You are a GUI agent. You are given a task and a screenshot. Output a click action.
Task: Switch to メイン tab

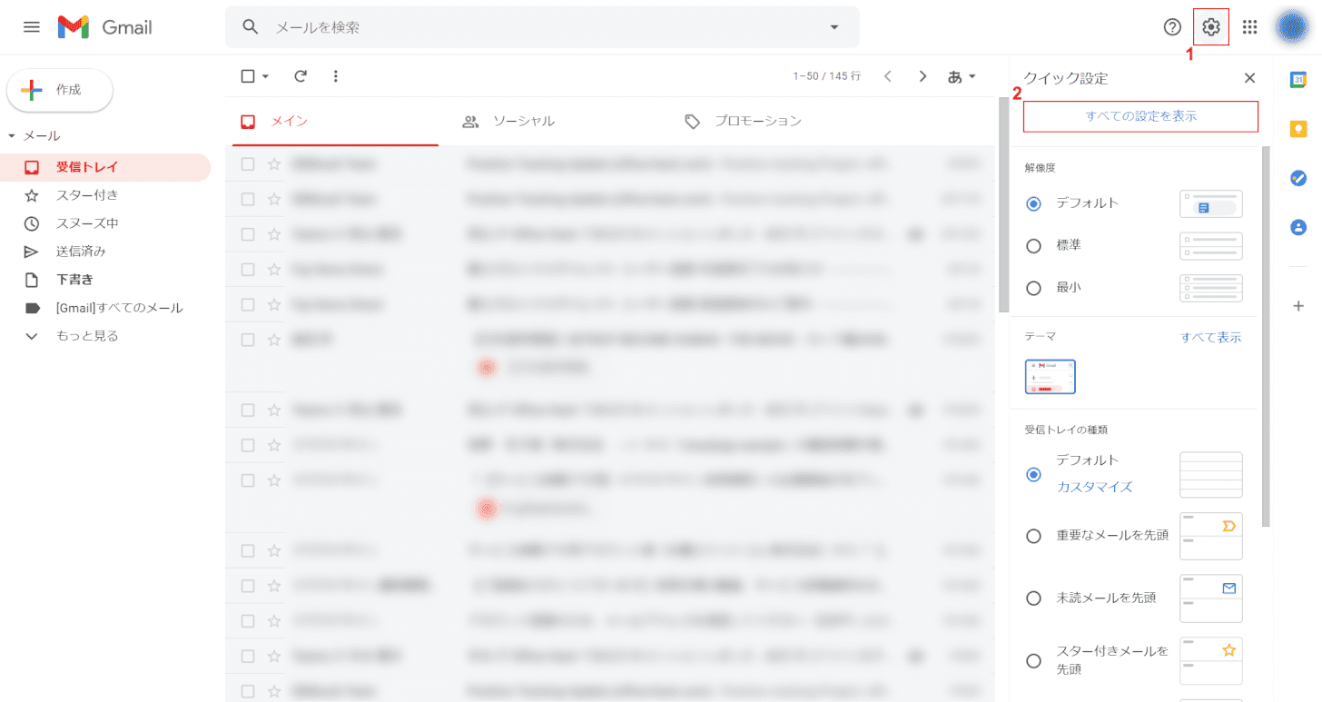[335, 122]
